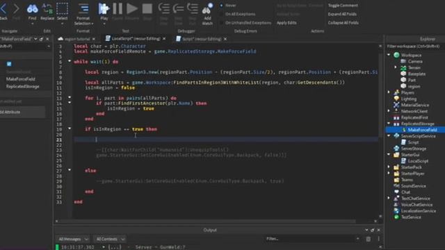Screen dimensions: 445x250
Task: Click the NetworkClient icon
Action: [x=396, y=111]
